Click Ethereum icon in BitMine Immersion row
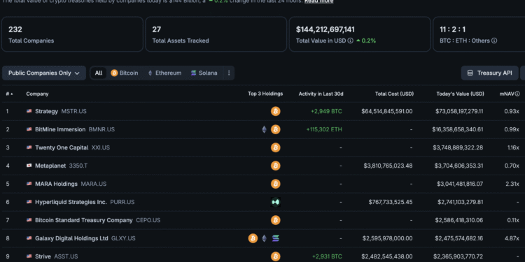The image size is (525, 262). click(x=264, y=129)
